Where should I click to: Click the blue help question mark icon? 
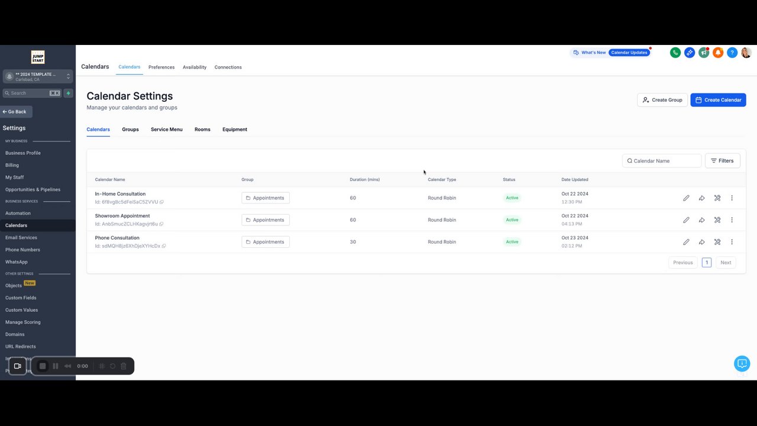pos(732,53)
